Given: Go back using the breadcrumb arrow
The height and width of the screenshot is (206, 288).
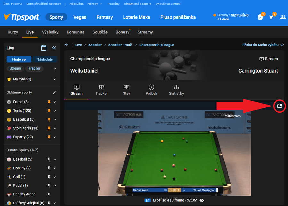Looking at the screenshot, I should point(67,45).
